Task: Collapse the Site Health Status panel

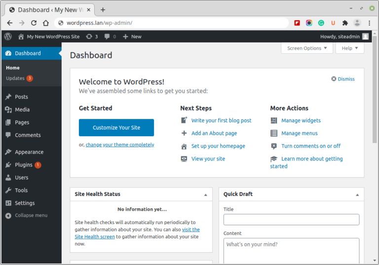Action: (x=206, y=194)
